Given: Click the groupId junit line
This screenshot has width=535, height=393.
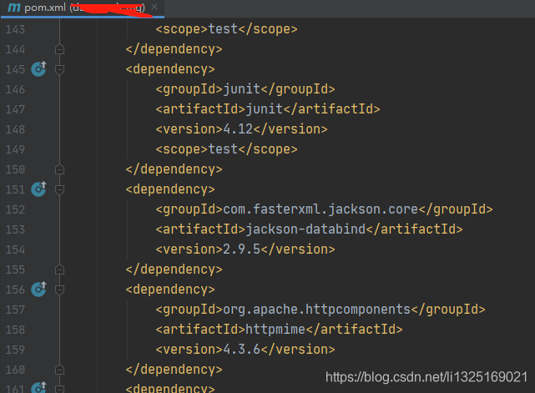Looking at the screenshot, I should (x=245, y=89).
